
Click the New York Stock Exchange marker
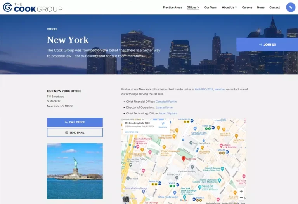184,197
